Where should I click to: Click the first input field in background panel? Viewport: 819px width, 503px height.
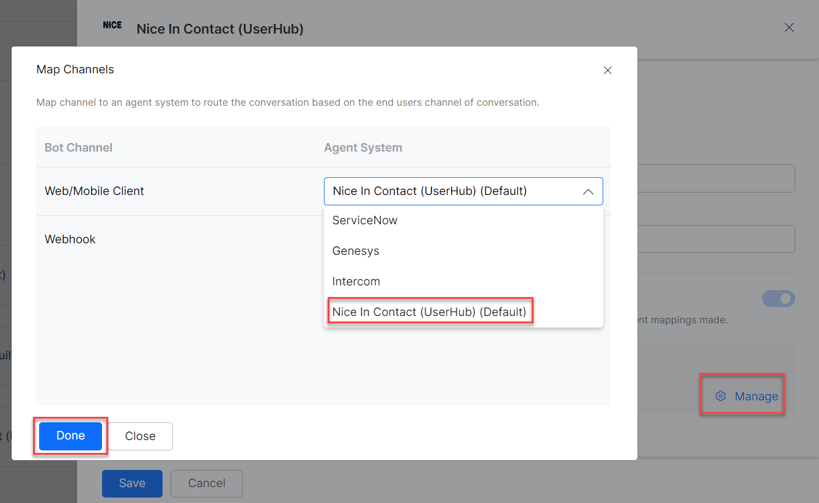click(x=715, y=178)
